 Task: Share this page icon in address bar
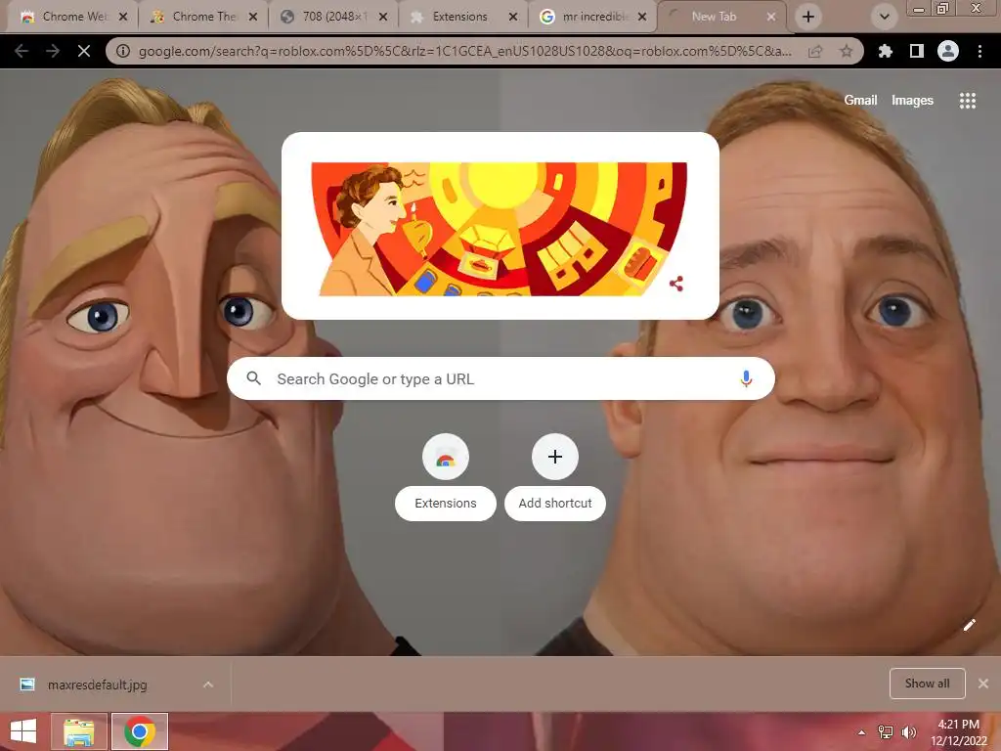tap(815, 51)
